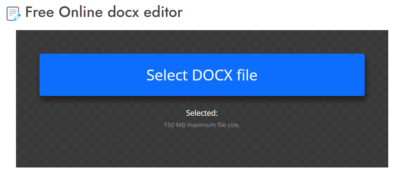Click the 150 MB maximum file size note
Viewport: 400px width, 175px height.
pos(202,125)
